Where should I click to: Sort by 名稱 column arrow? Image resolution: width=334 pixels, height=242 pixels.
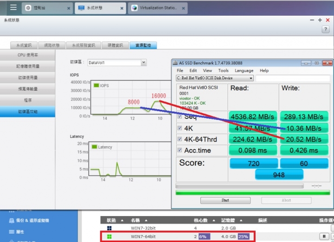pyautogui.click(x=146, y=220)
